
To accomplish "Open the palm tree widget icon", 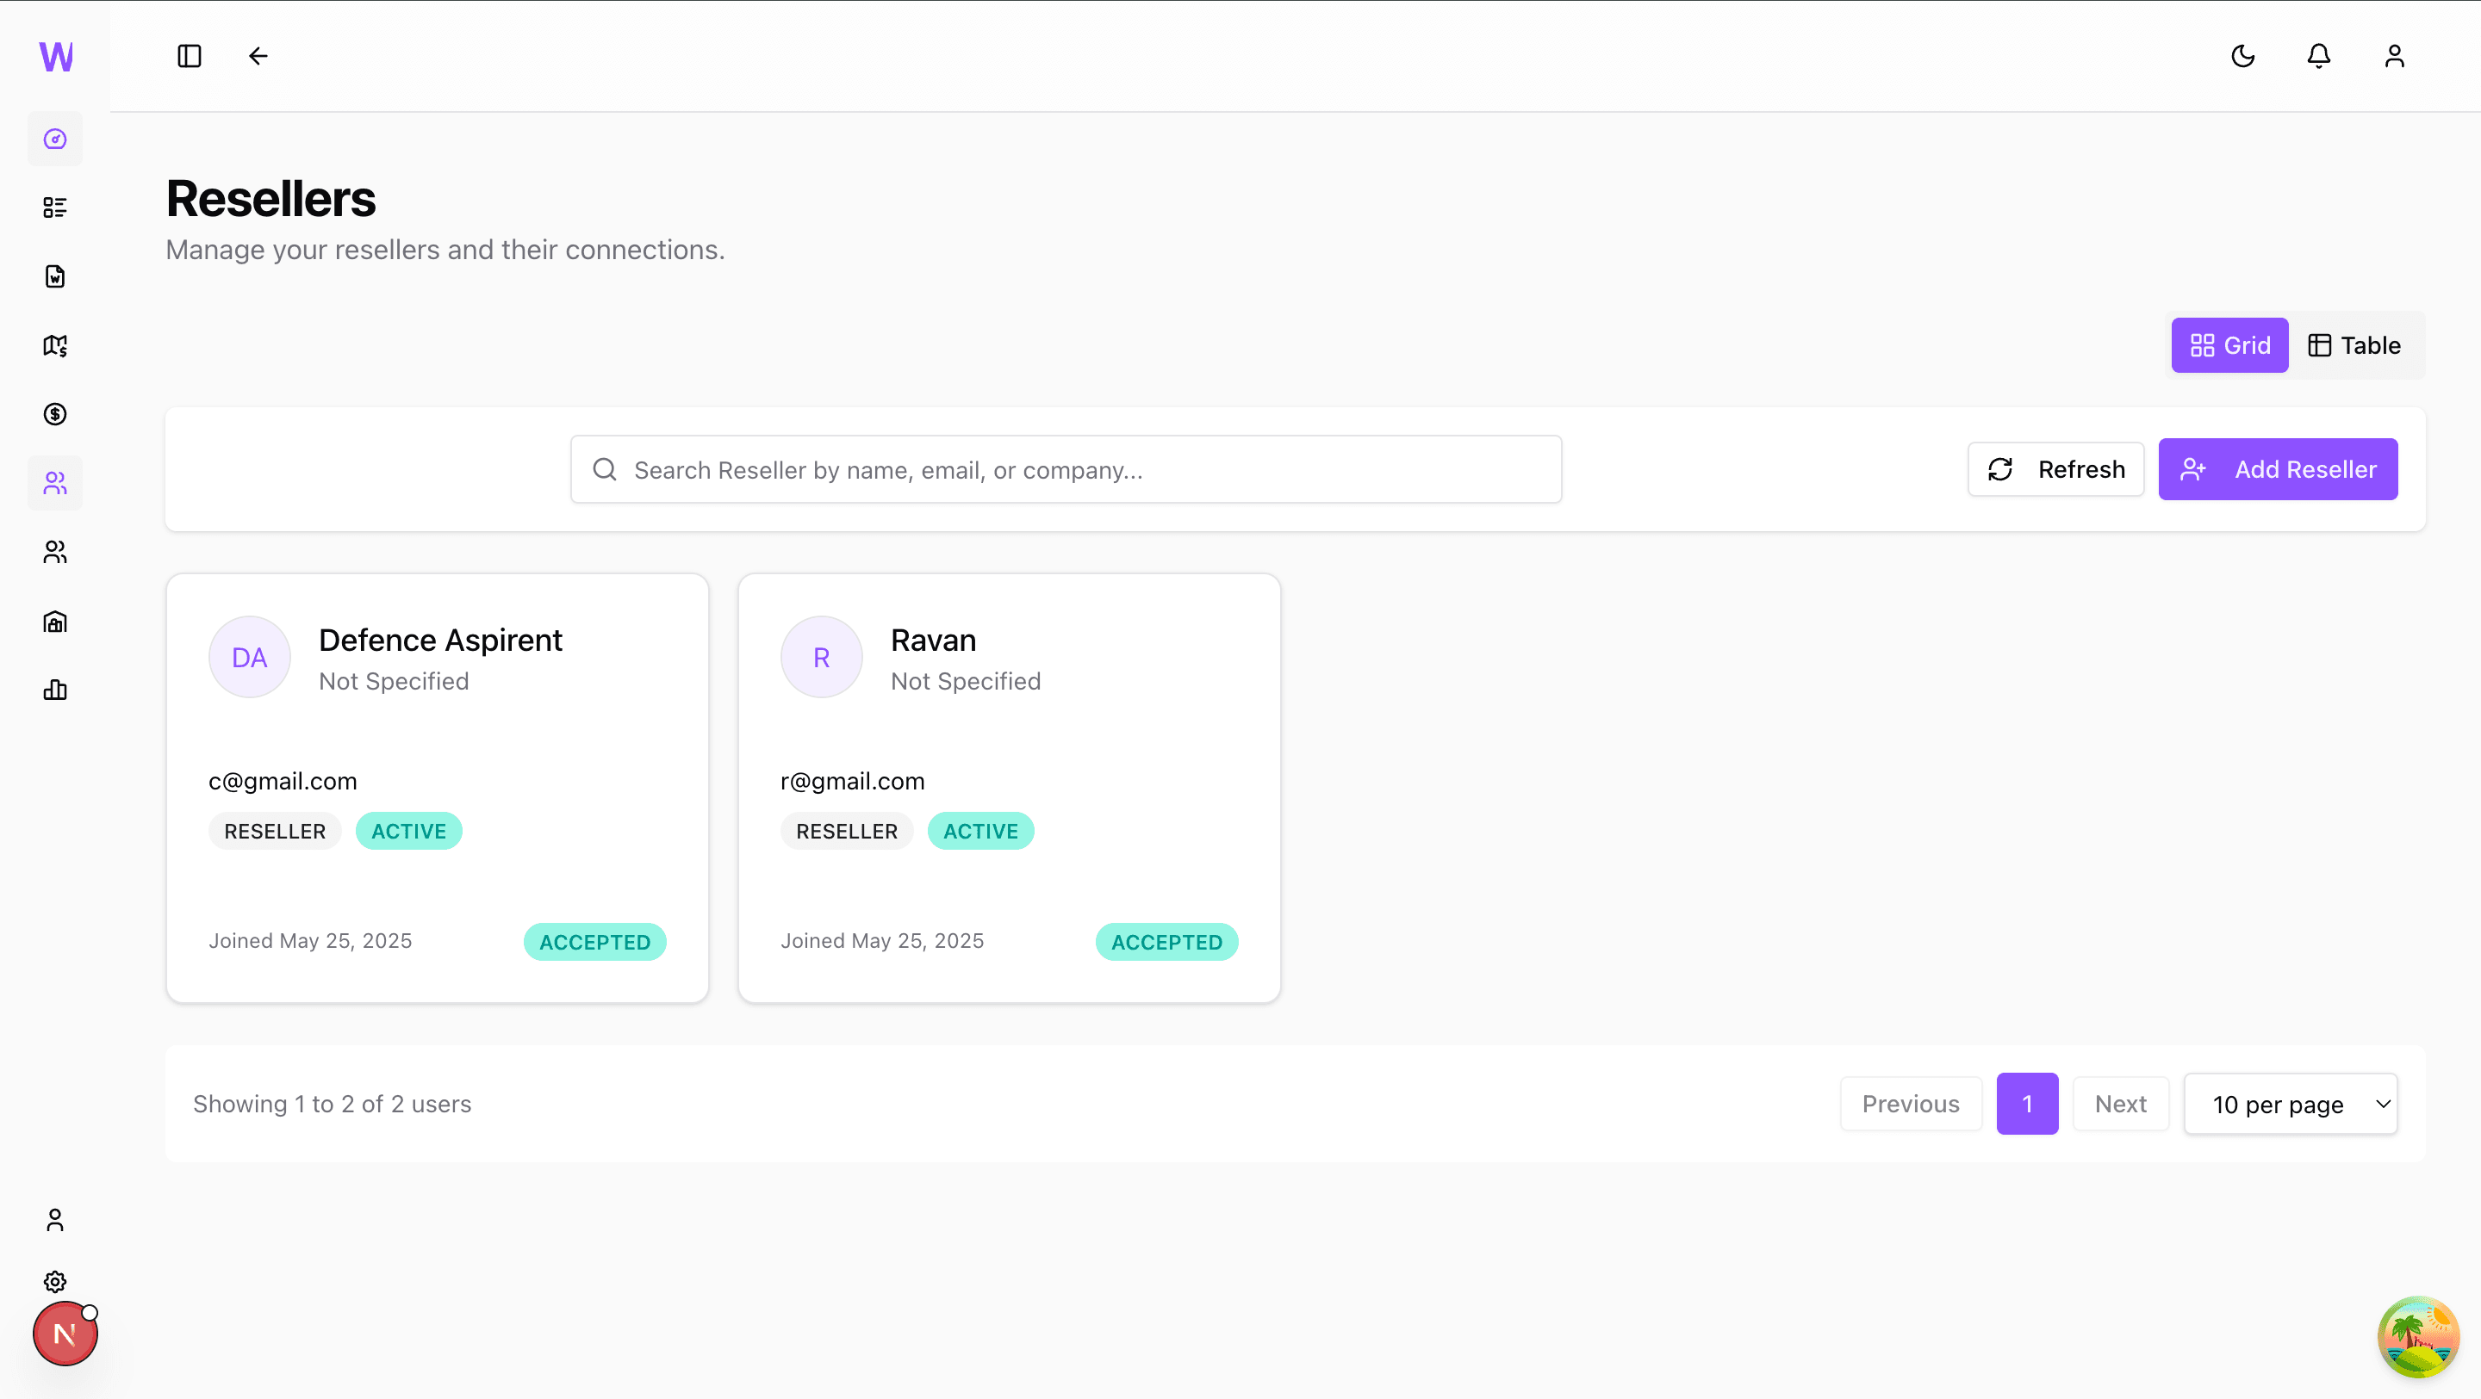I will (2418, 1336).
